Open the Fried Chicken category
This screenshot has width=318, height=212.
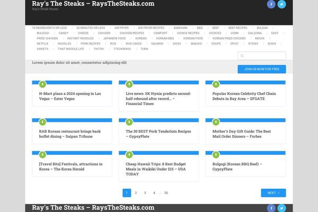point(47,38)
